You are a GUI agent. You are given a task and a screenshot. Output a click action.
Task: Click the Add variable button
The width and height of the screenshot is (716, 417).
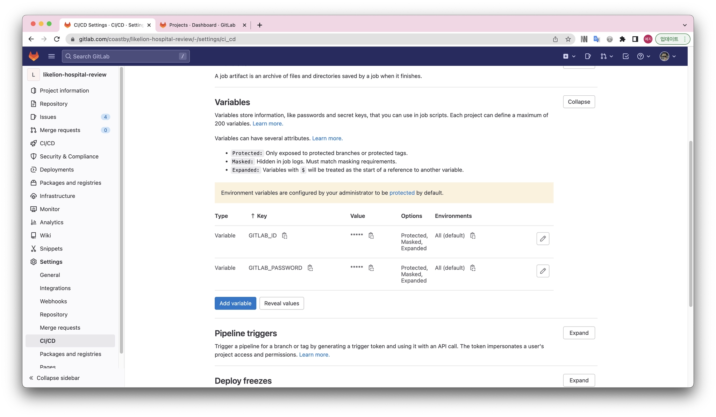pos(235,303)
